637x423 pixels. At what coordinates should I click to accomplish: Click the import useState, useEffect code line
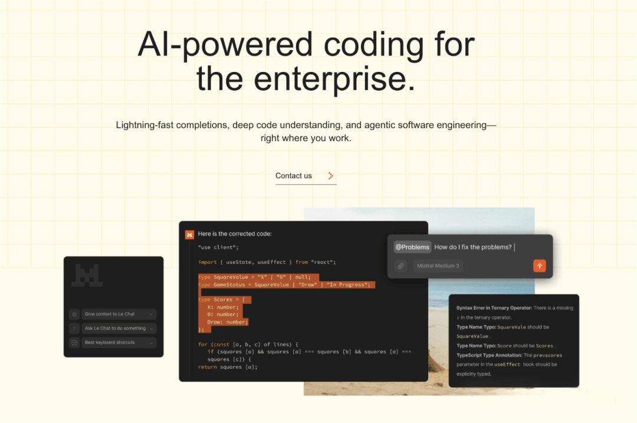(267, 262)
